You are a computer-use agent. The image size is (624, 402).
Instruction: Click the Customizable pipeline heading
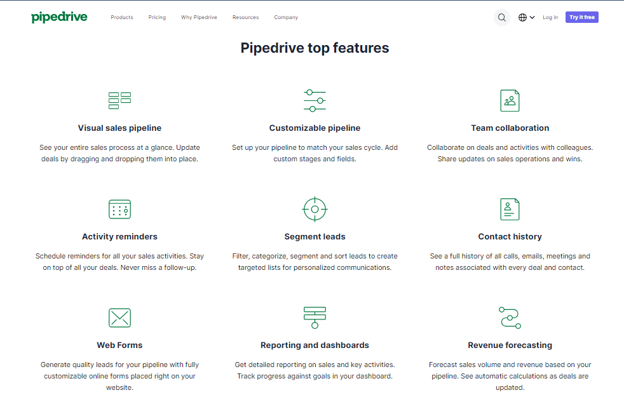point(315,128)
